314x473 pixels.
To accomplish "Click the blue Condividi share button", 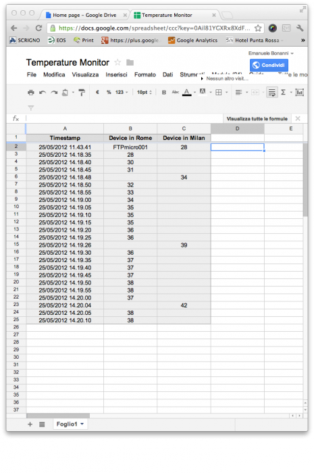I will coord(269,65).
